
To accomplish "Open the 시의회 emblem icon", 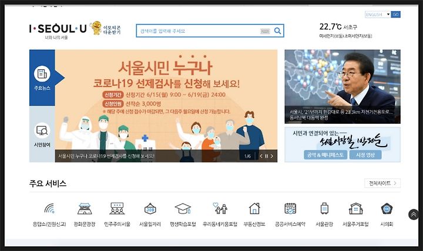I will tap(387, 209).
